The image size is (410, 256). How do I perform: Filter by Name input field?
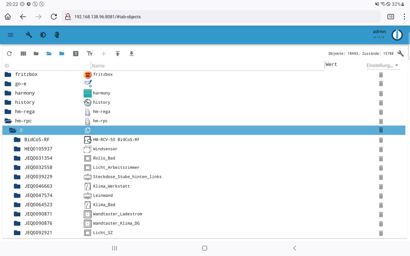click(207, 66)
